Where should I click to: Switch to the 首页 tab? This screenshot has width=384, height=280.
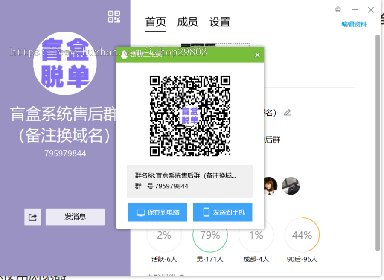156,22
